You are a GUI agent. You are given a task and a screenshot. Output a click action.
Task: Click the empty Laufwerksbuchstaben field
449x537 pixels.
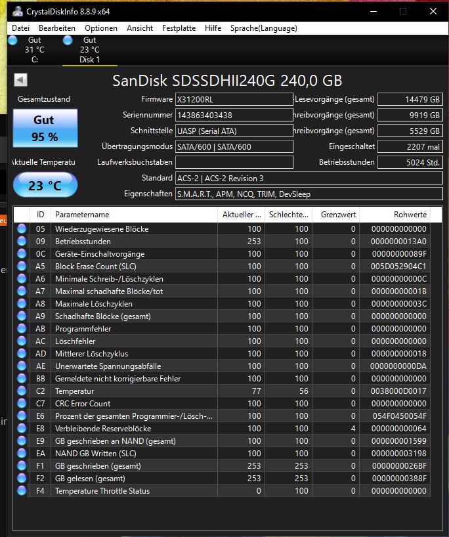click(234, 162)
